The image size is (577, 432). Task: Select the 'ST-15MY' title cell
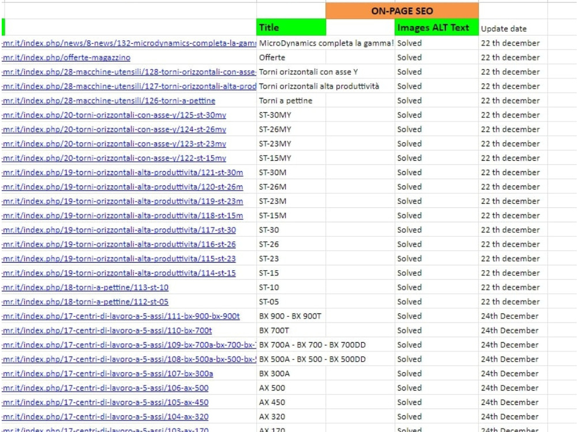click(291, 158)
